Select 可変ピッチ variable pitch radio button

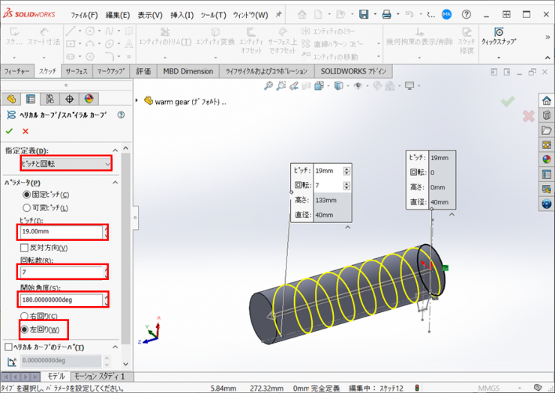[x=27, y=207]
